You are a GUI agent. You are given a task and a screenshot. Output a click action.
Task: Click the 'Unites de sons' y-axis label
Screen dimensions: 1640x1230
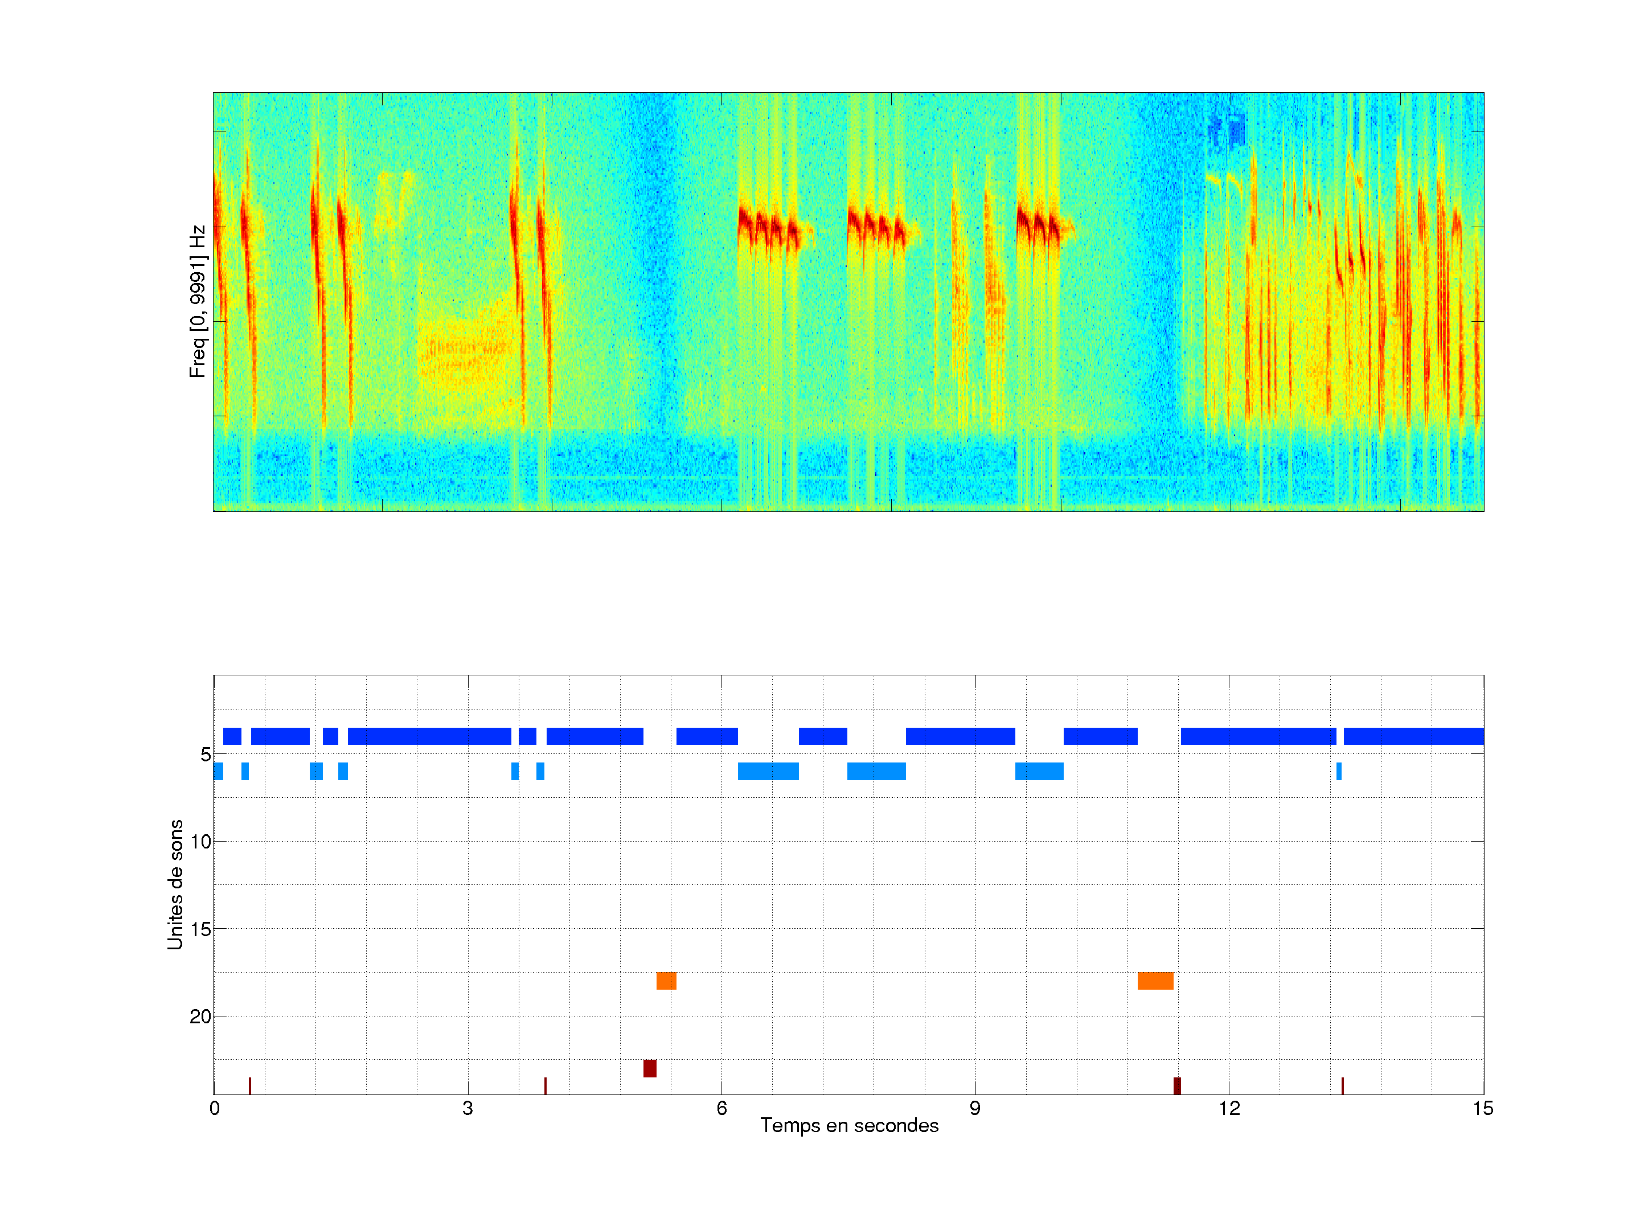(175, 884)
